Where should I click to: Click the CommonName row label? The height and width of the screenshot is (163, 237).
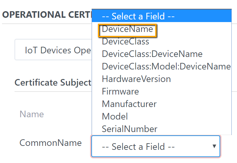[50, 143]
